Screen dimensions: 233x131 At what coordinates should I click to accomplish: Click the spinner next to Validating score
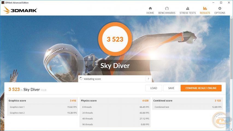click(x=81, y=79)
